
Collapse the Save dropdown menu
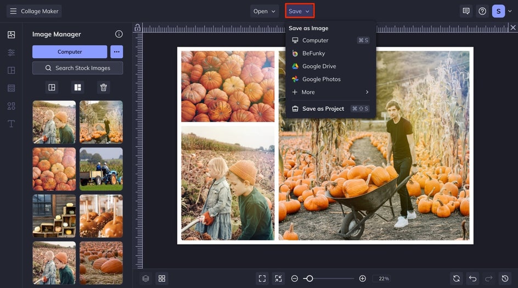pos(299,11)
